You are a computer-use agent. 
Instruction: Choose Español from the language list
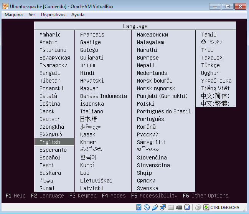pyautogui.click(x=50, y=158)
